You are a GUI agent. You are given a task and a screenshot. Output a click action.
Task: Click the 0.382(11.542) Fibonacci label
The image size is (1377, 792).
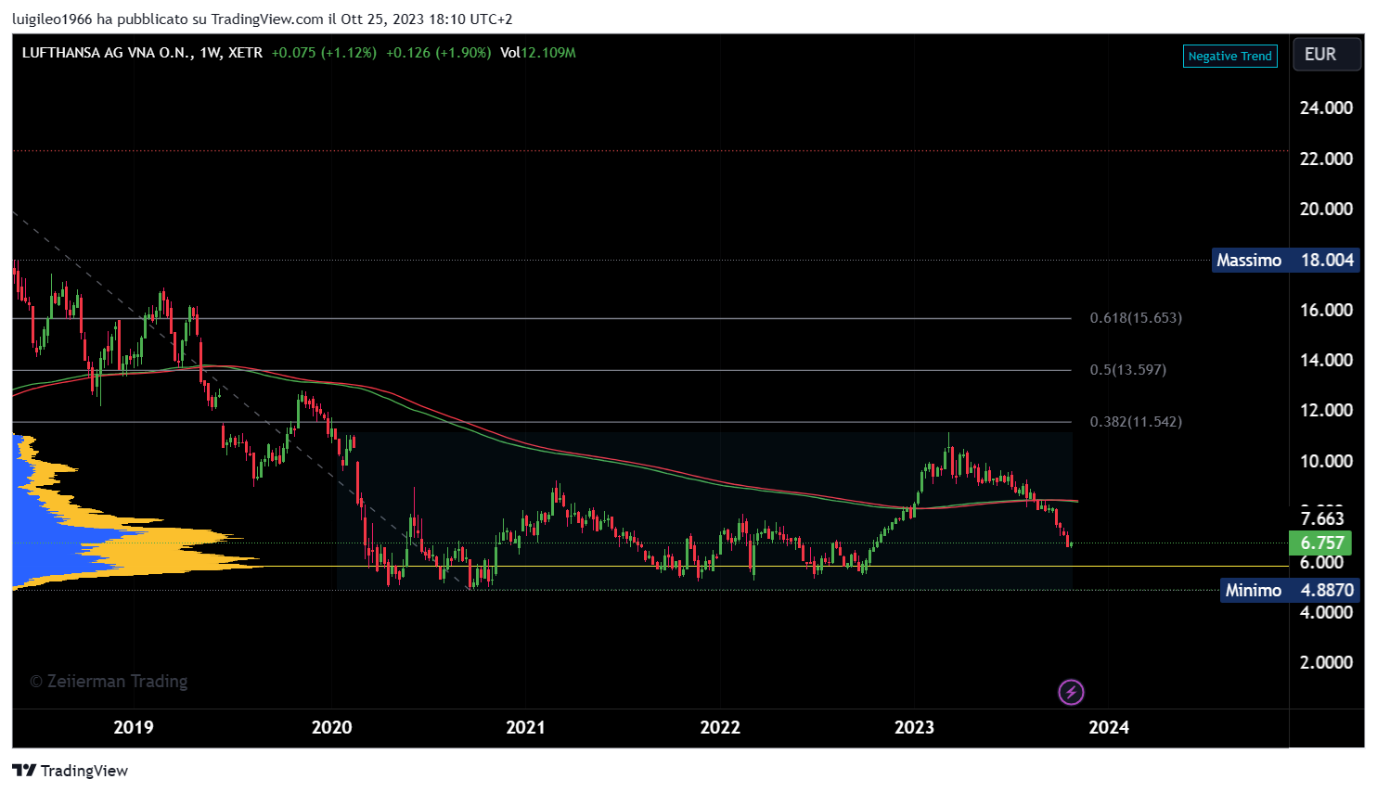tap(1136, 422)
